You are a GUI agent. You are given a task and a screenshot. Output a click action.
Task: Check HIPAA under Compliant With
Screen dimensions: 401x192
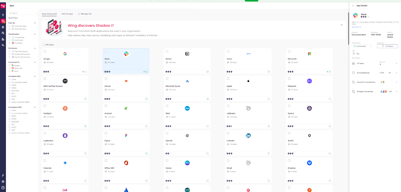click(x=10, y=88)
